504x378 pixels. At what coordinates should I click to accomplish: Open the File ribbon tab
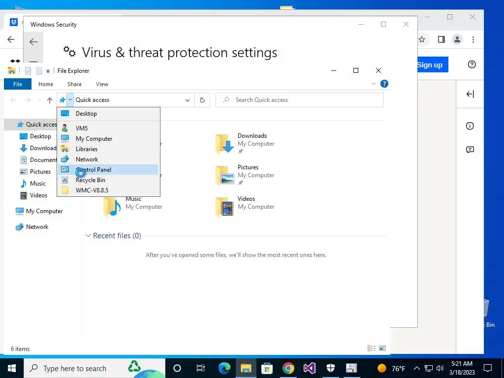pos(18,84)
